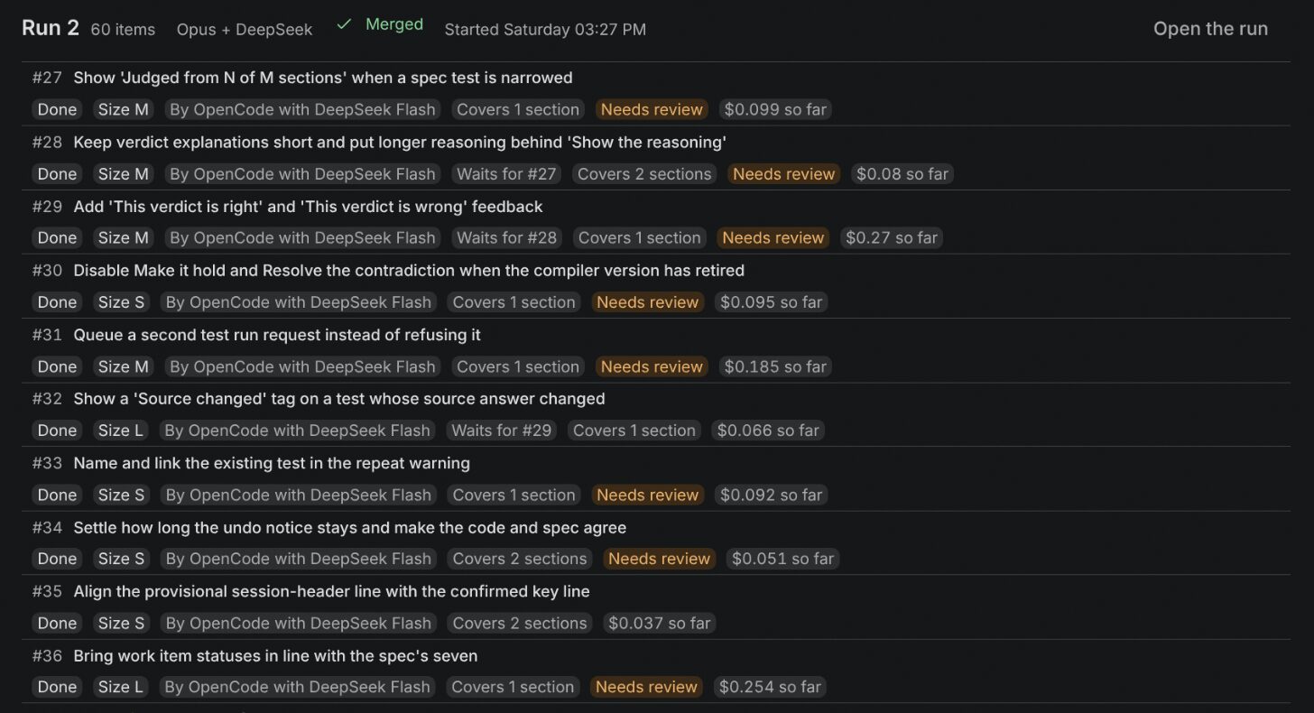Click 'Done' status tag on item #27

[57, 109]
